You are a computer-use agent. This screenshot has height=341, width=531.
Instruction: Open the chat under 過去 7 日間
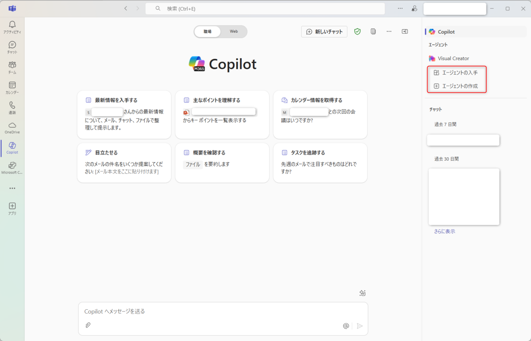(x=463, y=140)
